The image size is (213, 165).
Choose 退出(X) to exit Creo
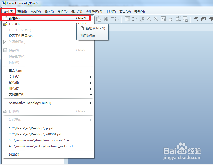[x=48, y=155]
